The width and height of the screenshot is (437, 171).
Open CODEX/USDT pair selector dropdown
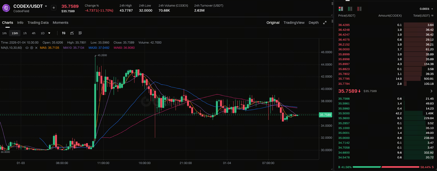coord(46,6)
